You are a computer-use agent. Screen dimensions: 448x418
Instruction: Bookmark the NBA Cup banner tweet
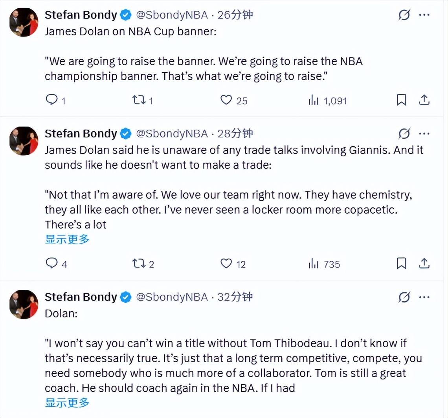(x=401, y=101)
